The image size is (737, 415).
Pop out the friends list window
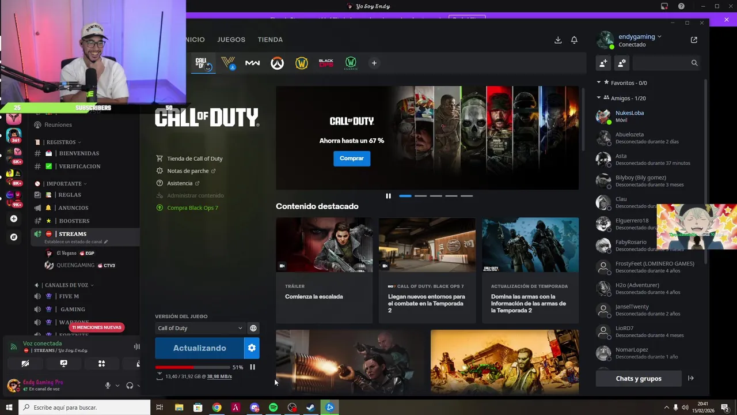coord(694,40)
